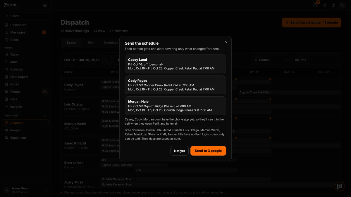Click the Not yet button
Viewport: 351px width, 197px height.
pyautogui.click(x=180, y=151)
